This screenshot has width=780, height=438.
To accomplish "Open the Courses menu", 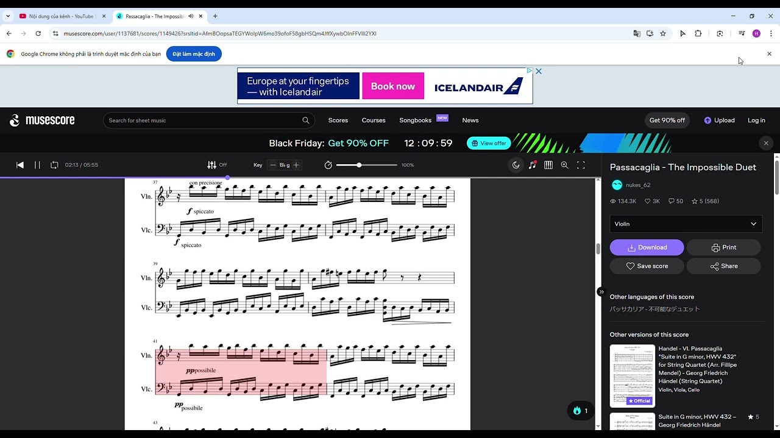I will click(x=374, y=120).
